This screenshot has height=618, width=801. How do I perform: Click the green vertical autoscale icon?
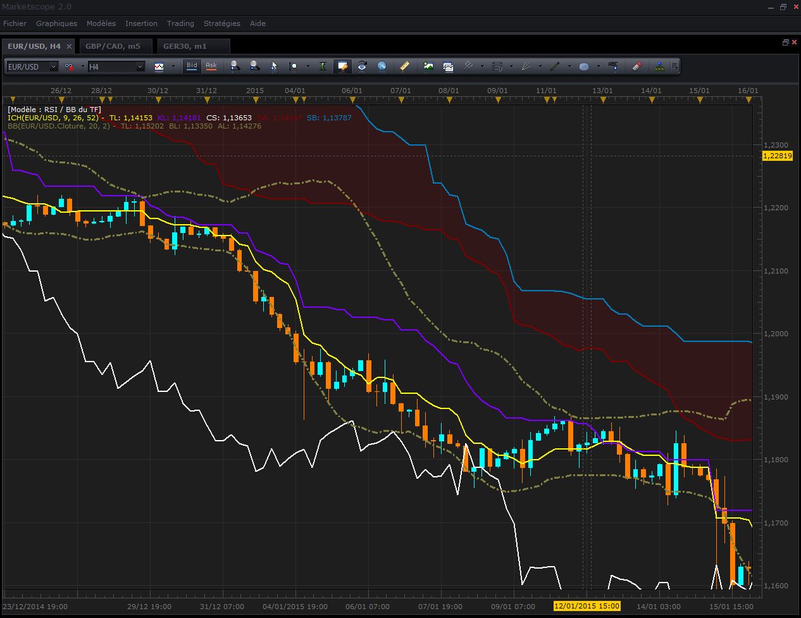323,66
